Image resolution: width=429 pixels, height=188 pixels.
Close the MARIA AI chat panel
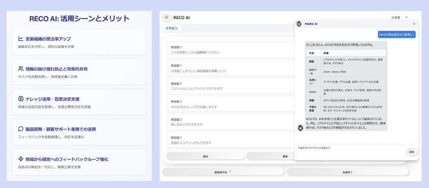click(x=414, y=24)
